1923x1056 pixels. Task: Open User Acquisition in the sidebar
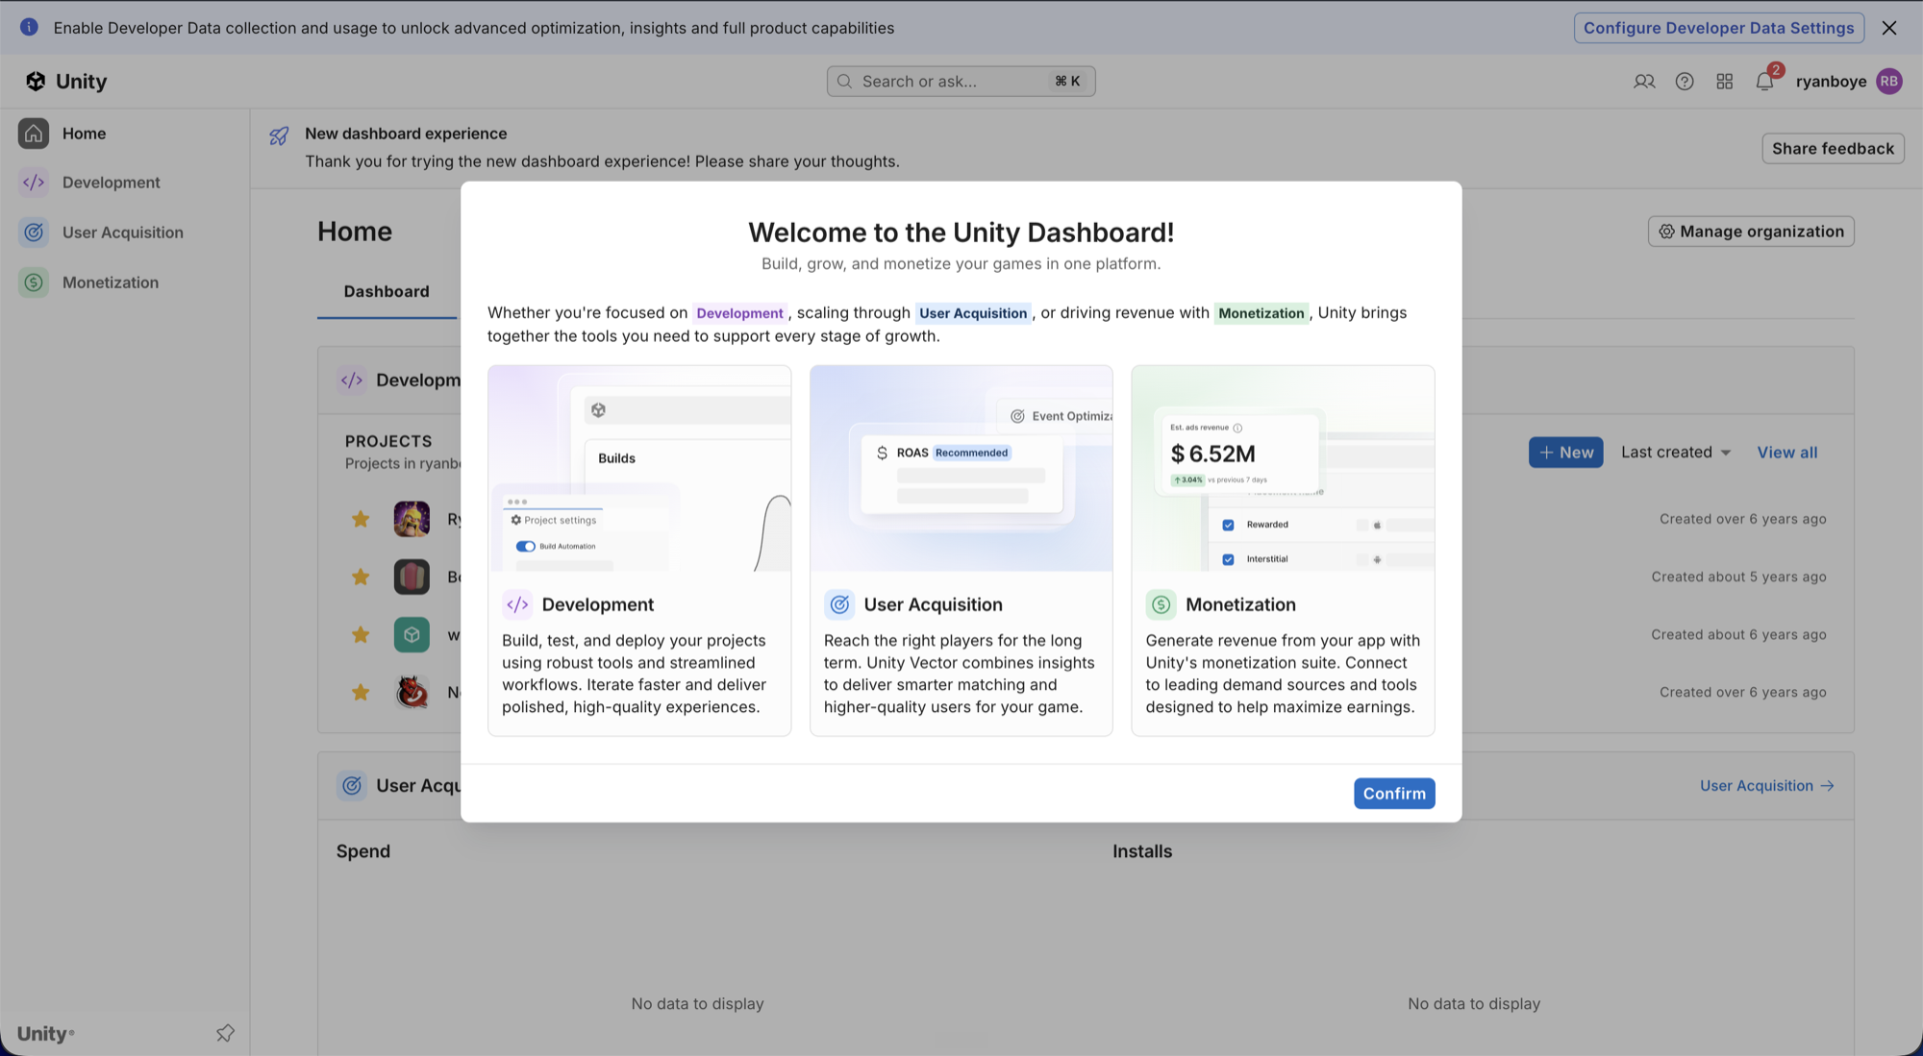click(x=122, y=233)
